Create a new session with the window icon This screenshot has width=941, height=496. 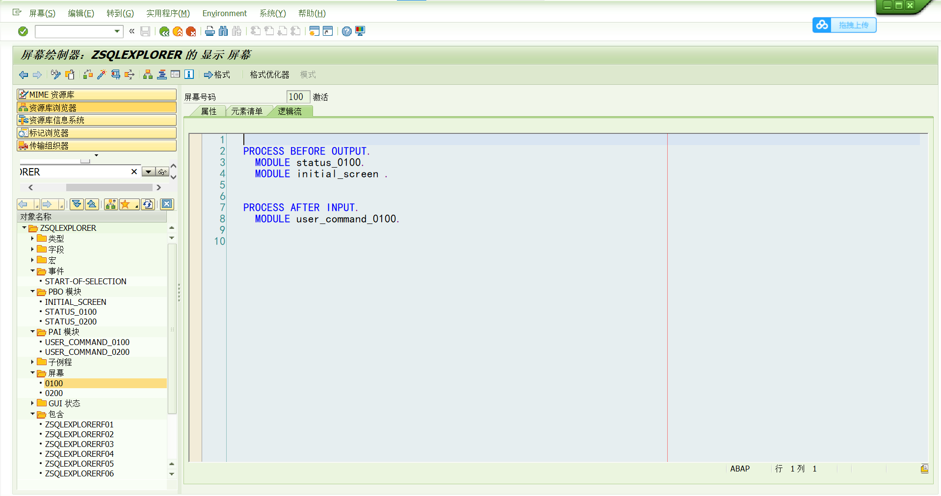tap(314, 31)
